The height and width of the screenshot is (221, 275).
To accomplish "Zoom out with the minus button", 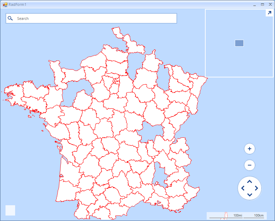I will point(249,165).
